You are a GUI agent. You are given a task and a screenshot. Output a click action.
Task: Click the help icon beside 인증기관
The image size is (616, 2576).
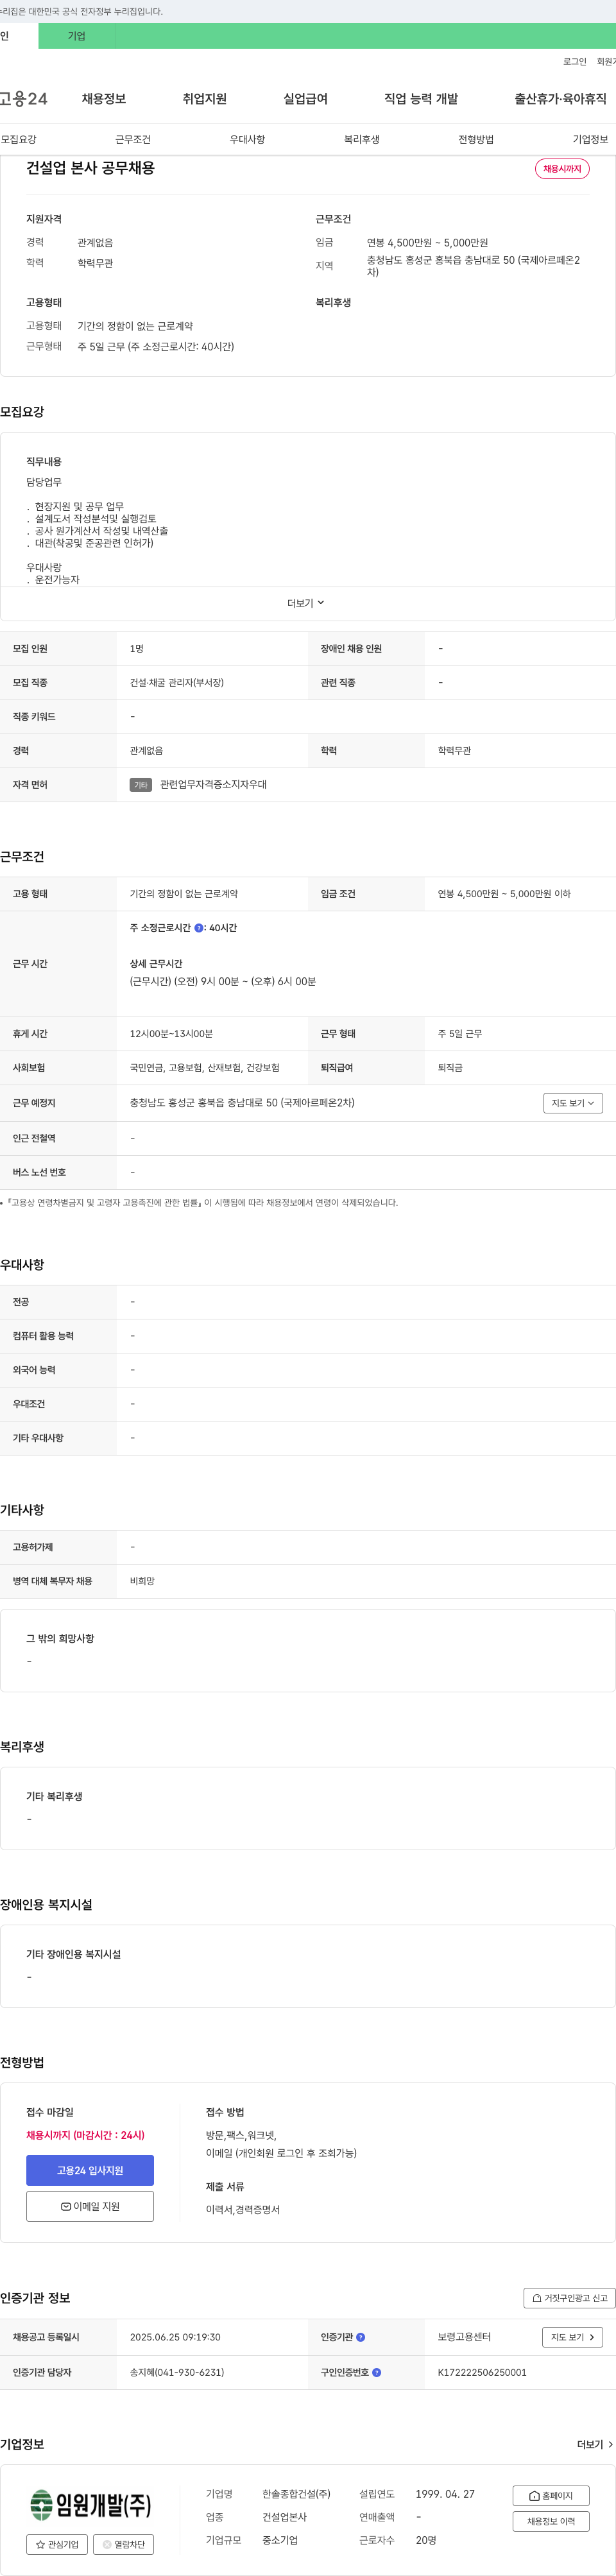pyautogui.click(x=361, y=2337)
